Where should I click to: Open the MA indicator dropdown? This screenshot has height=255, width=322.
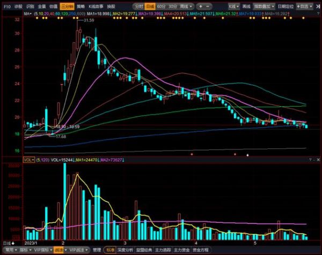pos(27,12)
